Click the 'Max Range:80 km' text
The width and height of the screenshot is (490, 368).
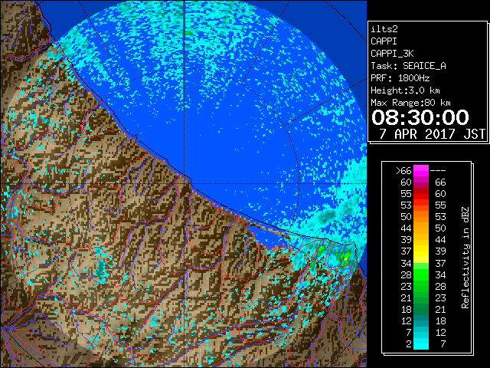(x=410, y=103)
